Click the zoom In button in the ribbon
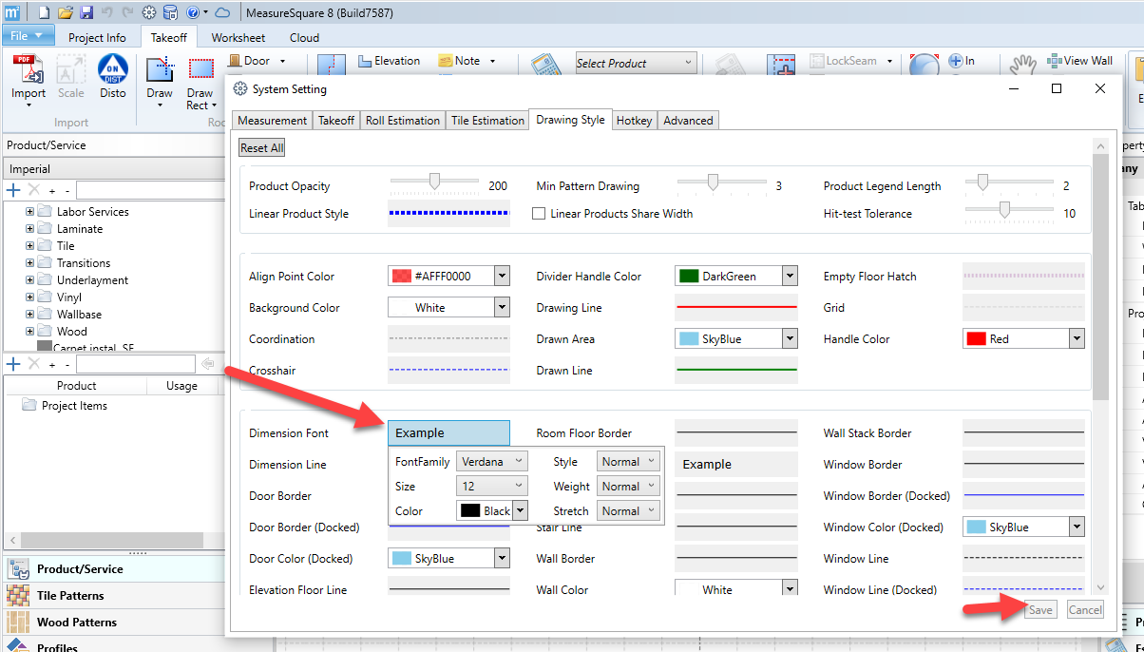1144x652 pixels. coord(962,61)
